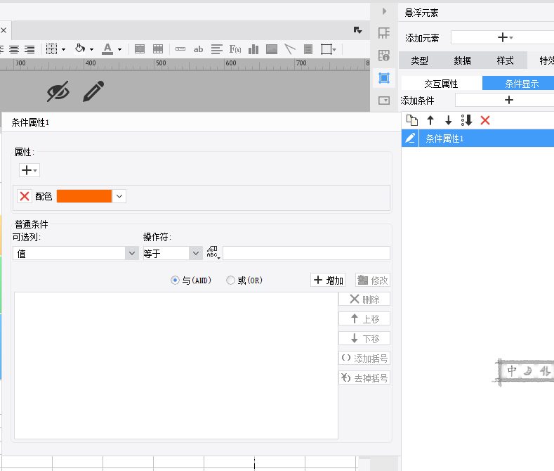Image resolution: width=554 pixels, height=471 pixels.
Task: Switch to the 数据 tab
Action: 462,60
